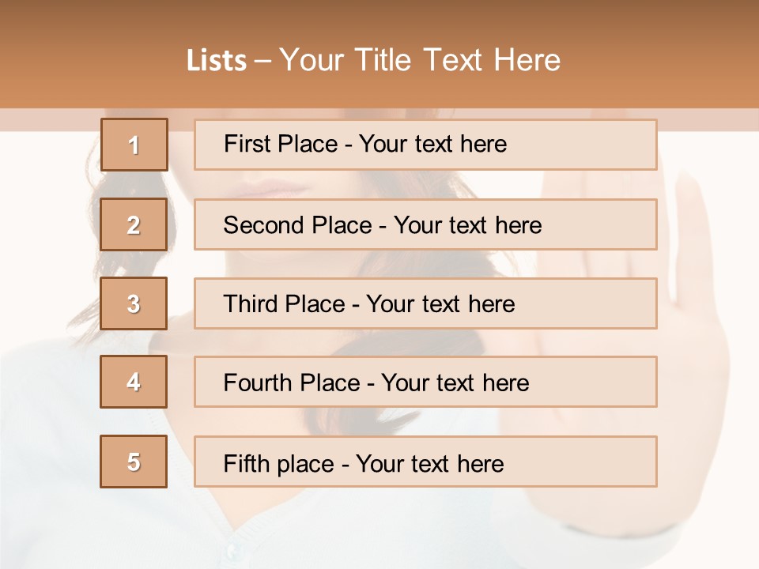Click the number 3 box
The image size is (759, 569).
click(134, 303)
